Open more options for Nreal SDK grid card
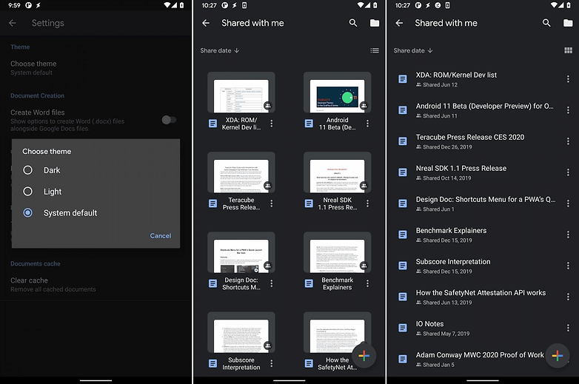Image resolution: width=579 pixels, height=384 pixels. click(x=367, y=203)
